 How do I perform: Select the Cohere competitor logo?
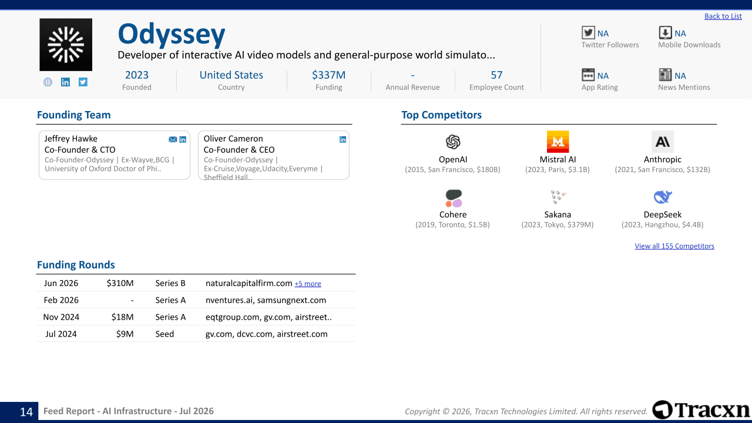453,198
